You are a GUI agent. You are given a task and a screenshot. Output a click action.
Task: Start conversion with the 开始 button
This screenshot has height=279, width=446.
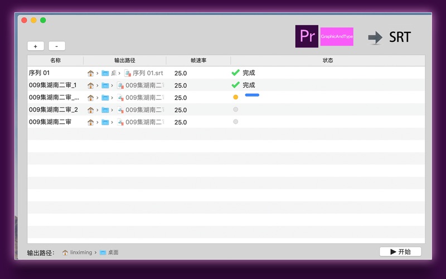click(400, 252)
